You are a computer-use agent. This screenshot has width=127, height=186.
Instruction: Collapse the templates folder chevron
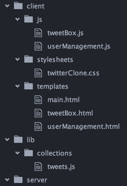(x=18, y=86)
